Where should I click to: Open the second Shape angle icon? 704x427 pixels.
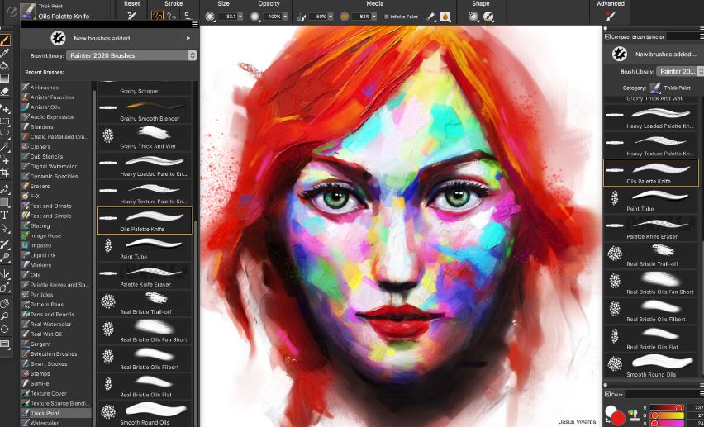(x=488, y=17)
